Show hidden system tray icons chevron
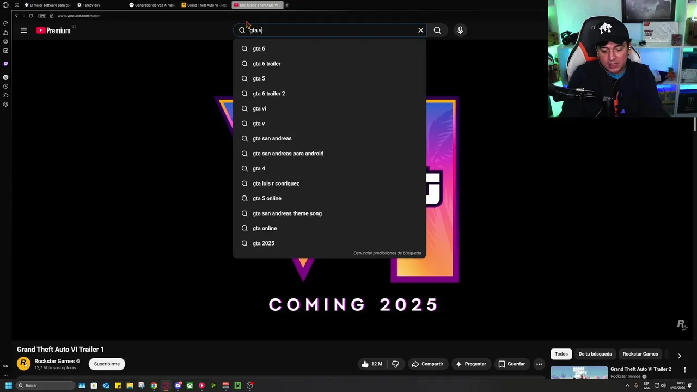 point(627,385)
